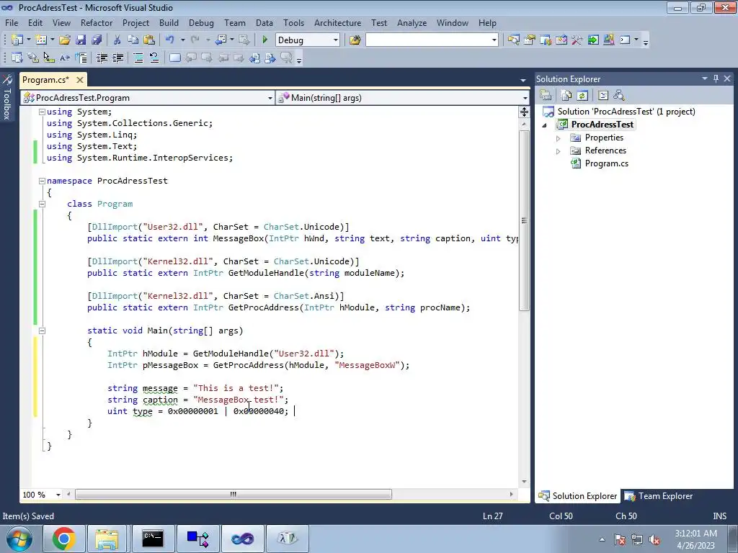Screen dimensions: 738x553
Task: Collapse the Main method region
Action: (42, 331)
